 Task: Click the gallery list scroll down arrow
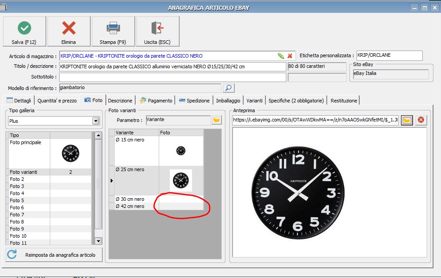pos(98,241)
